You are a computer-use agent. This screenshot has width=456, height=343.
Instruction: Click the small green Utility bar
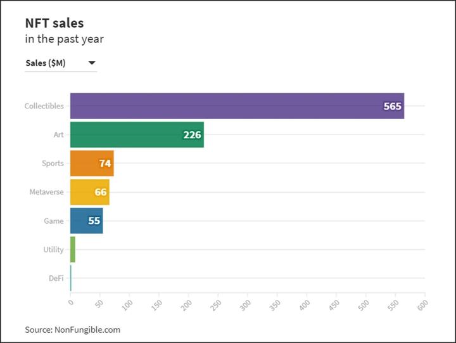pyautogui.click(x=73, y=250)
